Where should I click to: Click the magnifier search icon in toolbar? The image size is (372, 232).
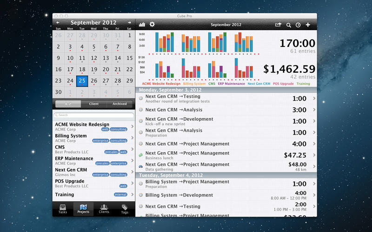pos(288,25)
